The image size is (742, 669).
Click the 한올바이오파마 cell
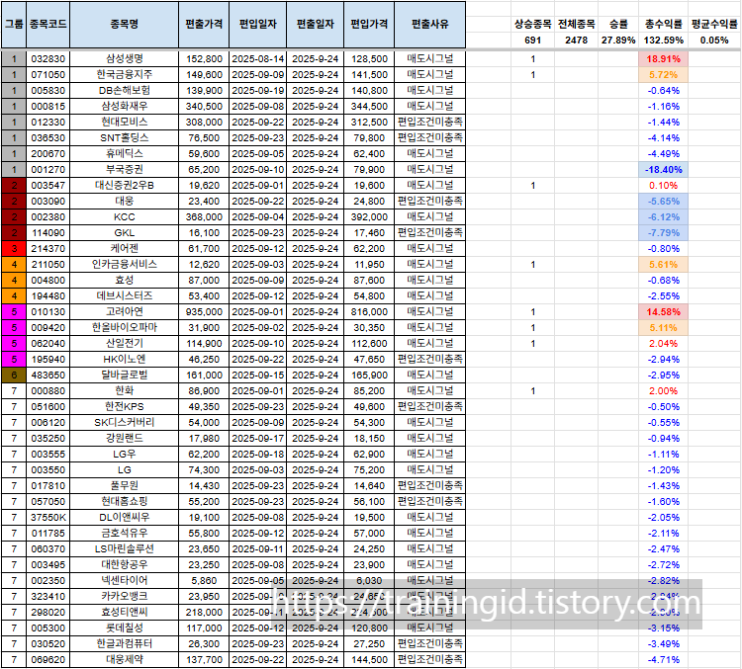point(125,328)
